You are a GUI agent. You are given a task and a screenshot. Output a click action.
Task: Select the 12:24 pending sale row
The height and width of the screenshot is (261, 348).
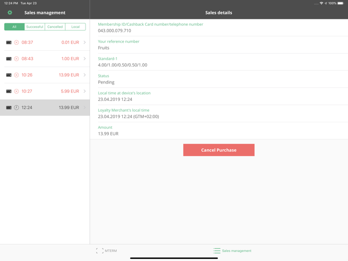(45, 108)
